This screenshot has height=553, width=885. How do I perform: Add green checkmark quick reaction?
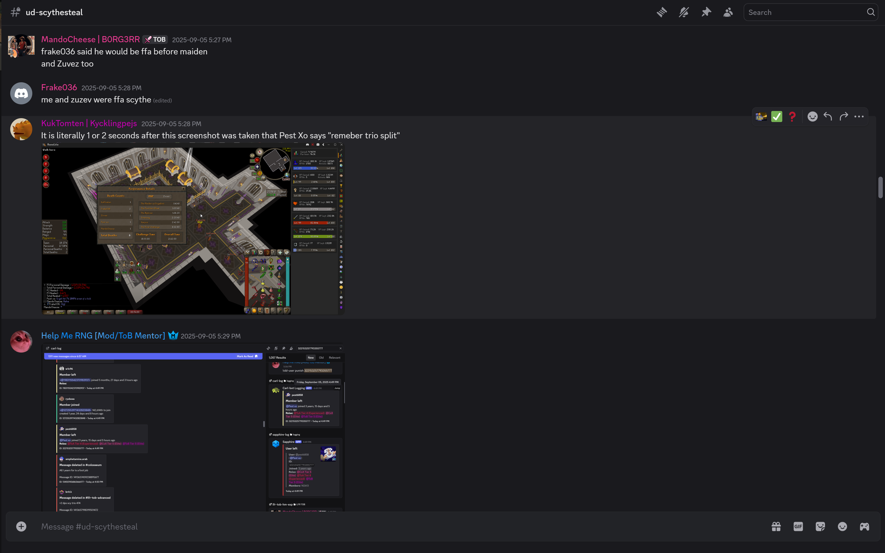coord(777,117)
